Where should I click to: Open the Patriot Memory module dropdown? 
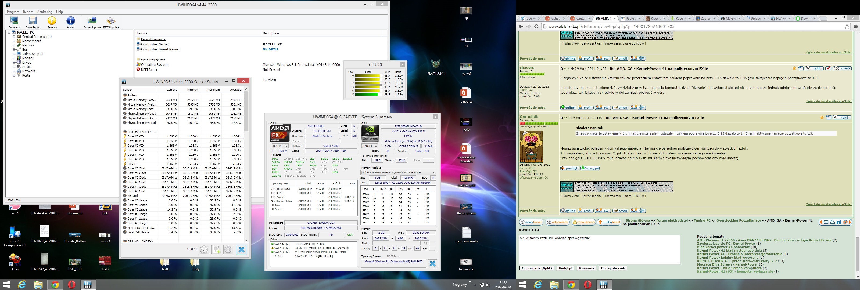pos(398,173)
